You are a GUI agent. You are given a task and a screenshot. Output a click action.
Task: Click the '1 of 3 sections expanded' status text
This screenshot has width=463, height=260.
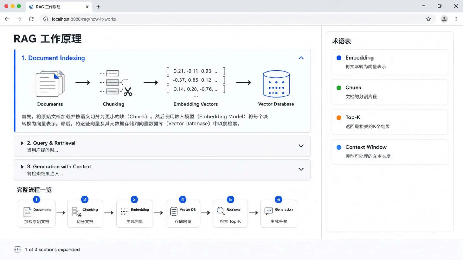(x=52, y=250)
